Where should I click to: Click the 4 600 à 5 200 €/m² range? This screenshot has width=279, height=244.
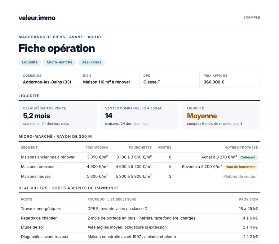click(x=134, y=167)
